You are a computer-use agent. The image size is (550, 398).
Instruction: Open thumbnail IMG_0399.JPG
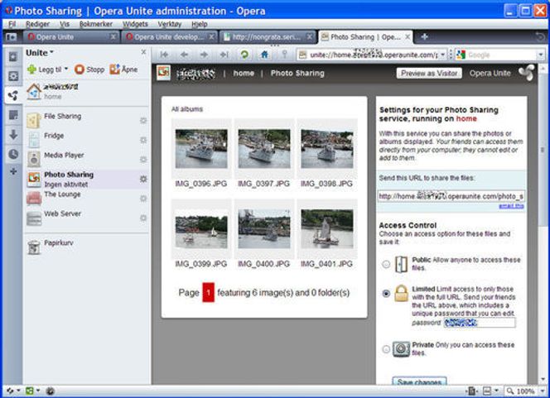click(201, 228)
